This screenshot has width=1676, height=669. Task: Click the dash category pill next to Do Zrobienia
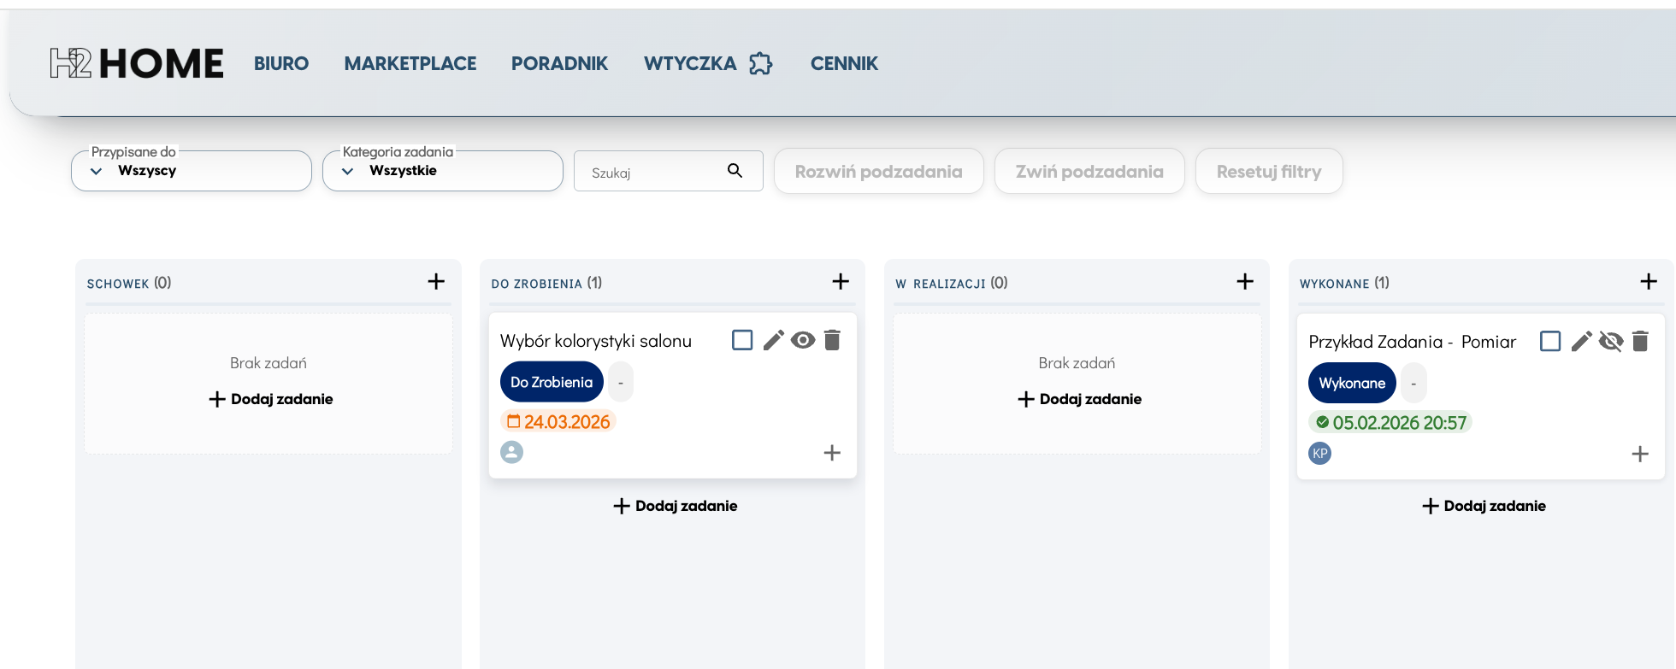coord(621,382)
